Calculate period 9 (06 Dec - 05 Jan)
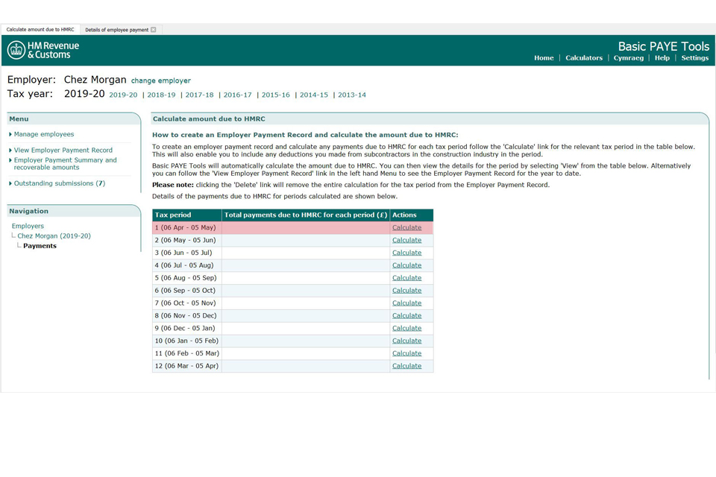Screen dimensions: 716x477 407,328
